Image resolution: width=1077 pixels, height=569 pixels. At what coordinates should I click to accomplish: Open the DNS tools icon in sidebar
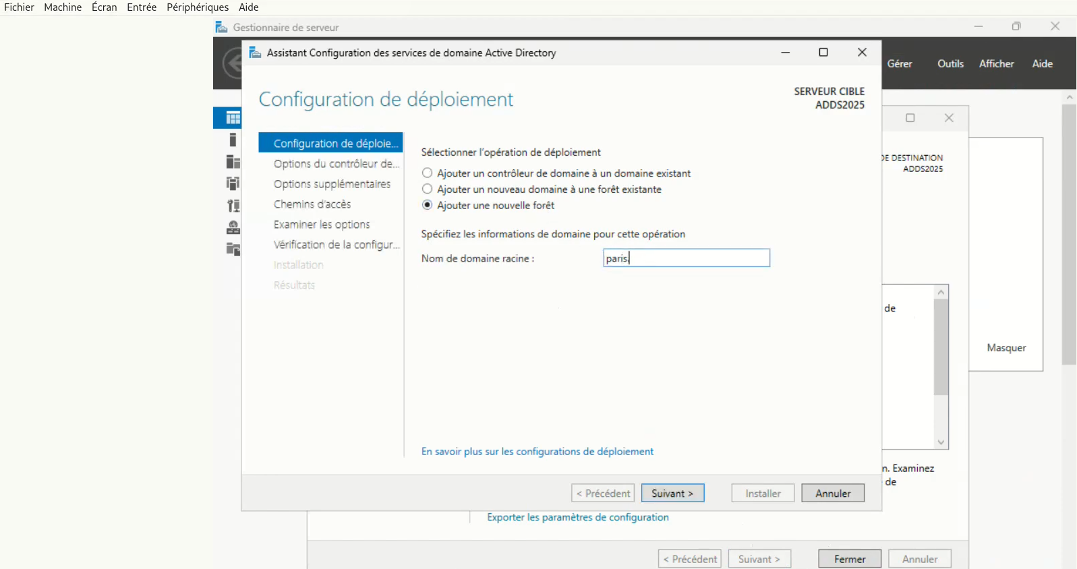pyautogui.click(x=233, y=206)
